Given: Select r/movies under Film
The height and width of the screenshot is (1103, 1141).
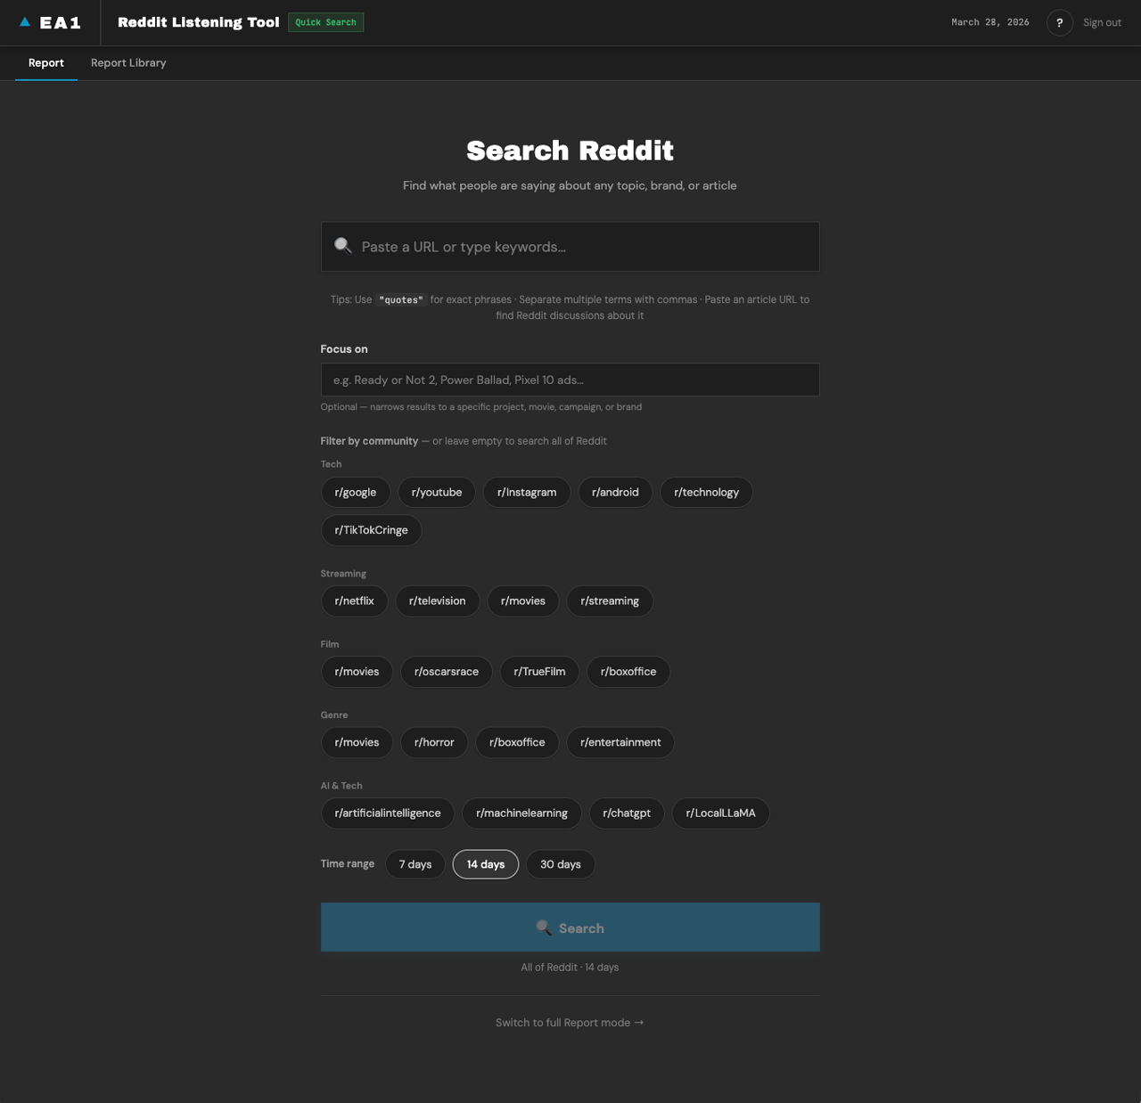Looking at the screenshot, I should pyautogui.click(x=357, y=672).
